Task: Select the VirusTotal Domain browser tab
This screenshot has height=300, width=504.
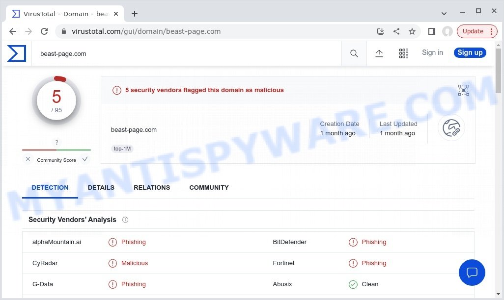Action: [x=65, y=14]
